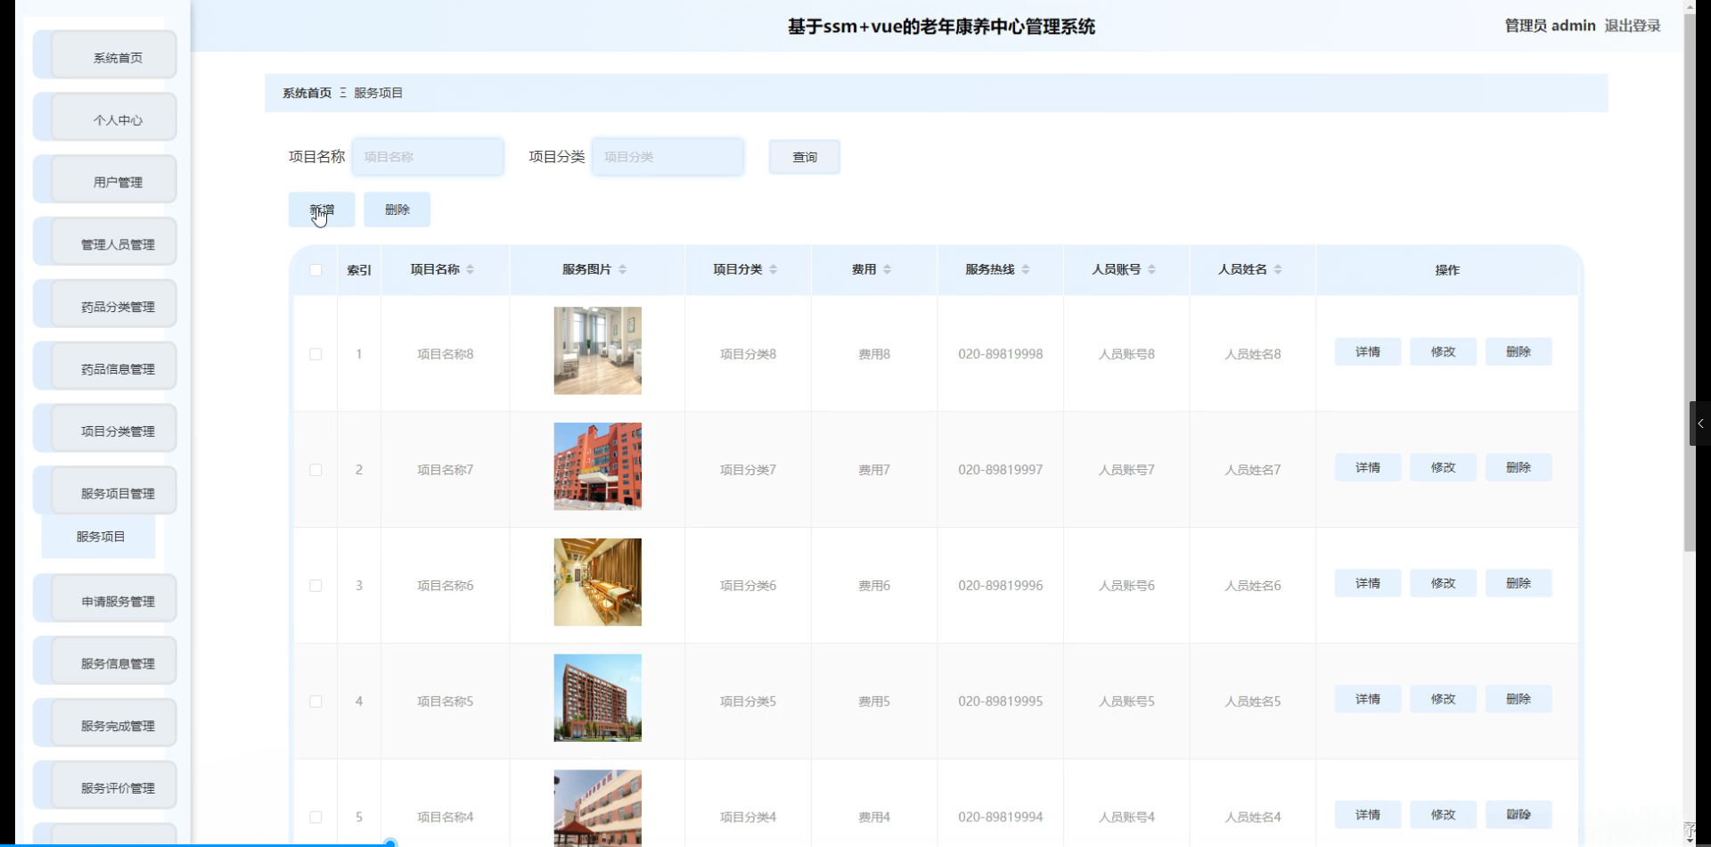View 详情 for 项目名称5
1711x847 pixels.
click(x=1368, y=699)
